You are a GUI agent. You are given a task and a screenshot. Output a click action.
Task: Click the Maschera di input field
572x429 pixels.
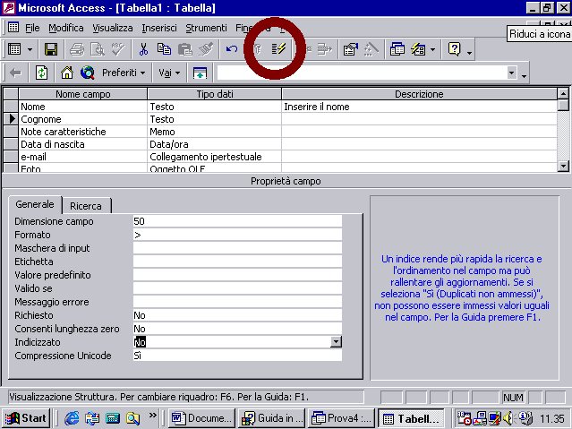[x=237, y=248]
